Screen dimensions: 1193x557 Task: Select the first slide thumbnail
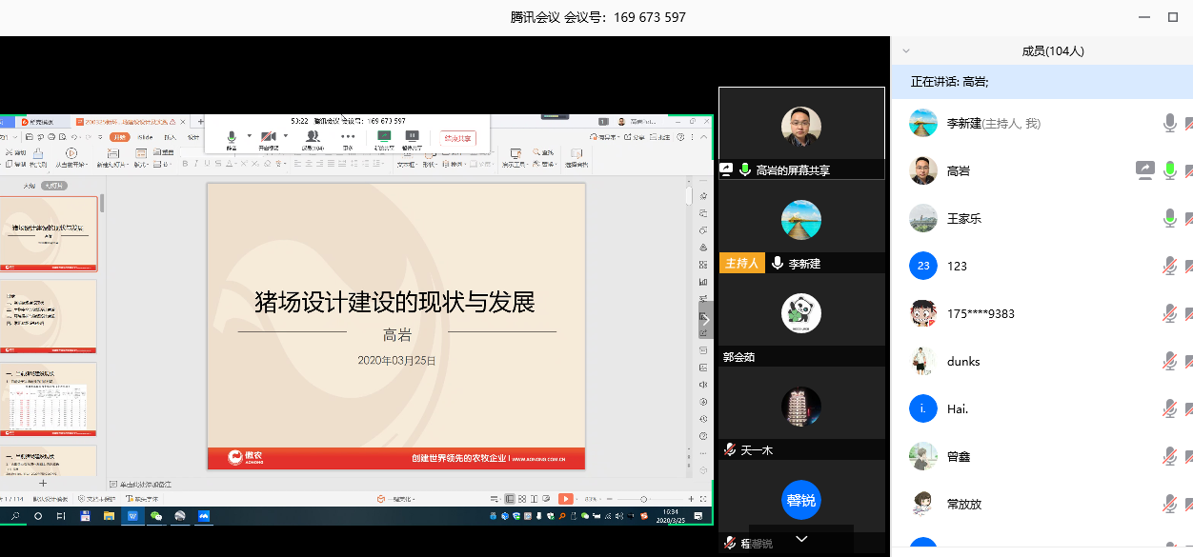[50, 232]
